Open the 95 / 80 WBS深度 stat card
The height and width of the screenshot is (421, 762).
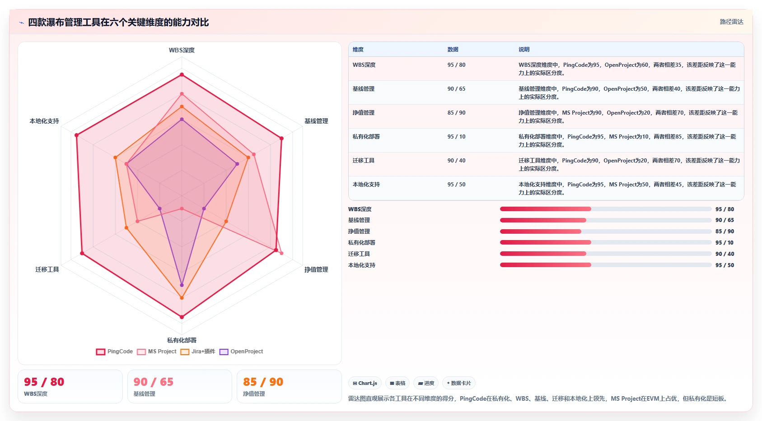(70, 387)
